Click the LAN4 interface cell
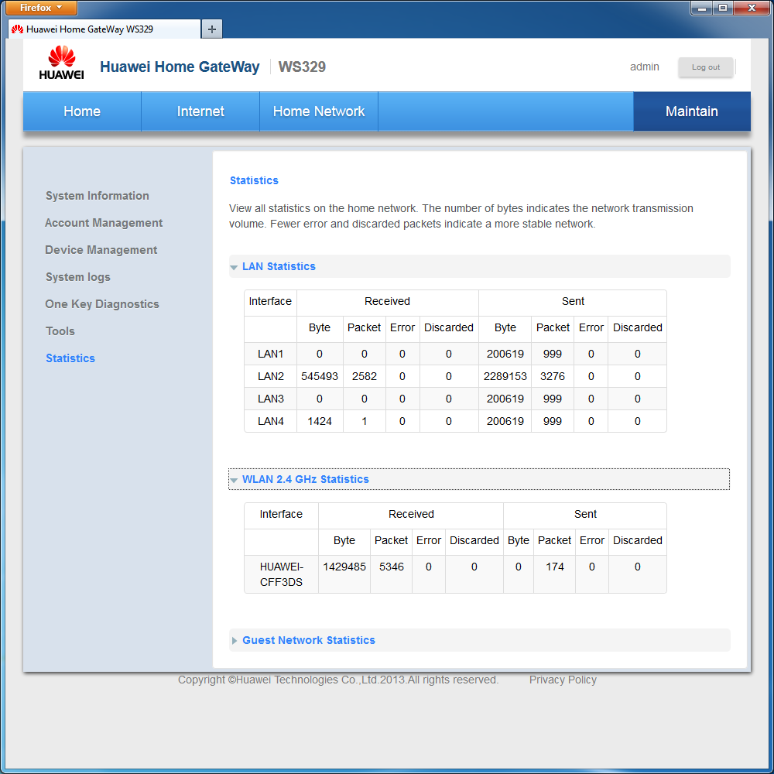 270,422
